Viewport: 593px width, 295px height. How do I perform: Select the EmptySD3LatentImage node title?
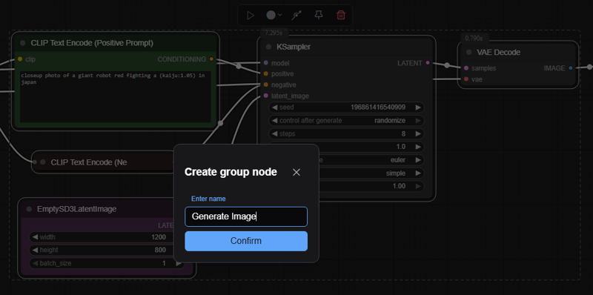pos(76,209)
